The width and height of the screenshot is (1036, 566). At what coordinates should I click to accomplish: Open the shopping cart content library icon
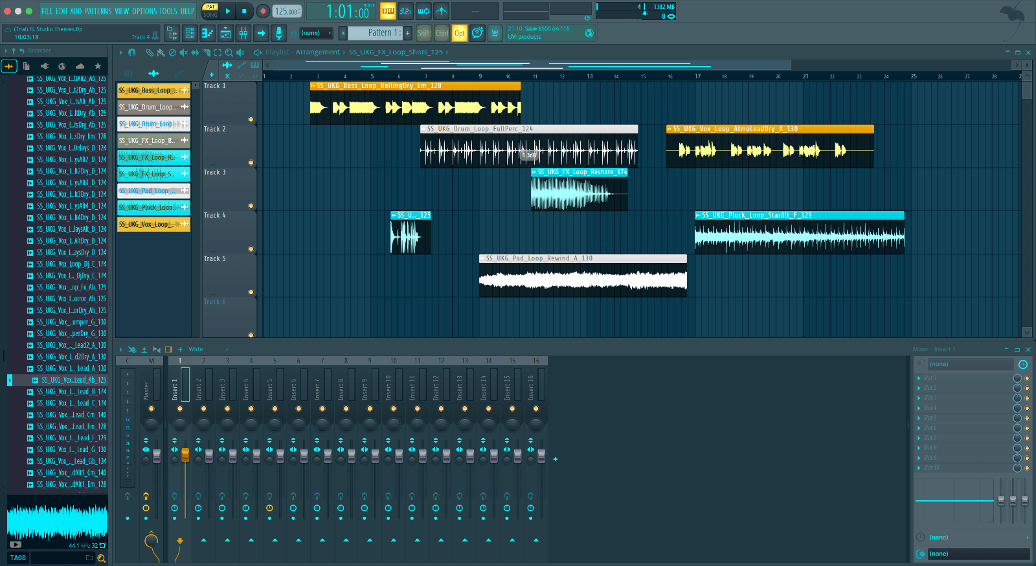click(x=495, y=33)
